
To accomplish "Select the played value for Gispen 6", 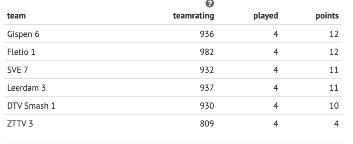I will click(276, 34).
